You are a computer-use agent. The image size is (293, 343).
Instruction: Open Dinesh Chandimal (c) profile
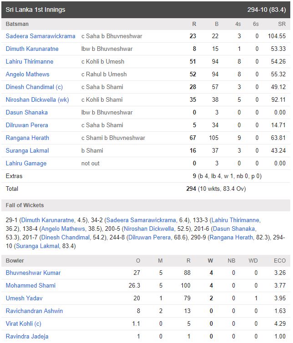[x=34, y=87]
